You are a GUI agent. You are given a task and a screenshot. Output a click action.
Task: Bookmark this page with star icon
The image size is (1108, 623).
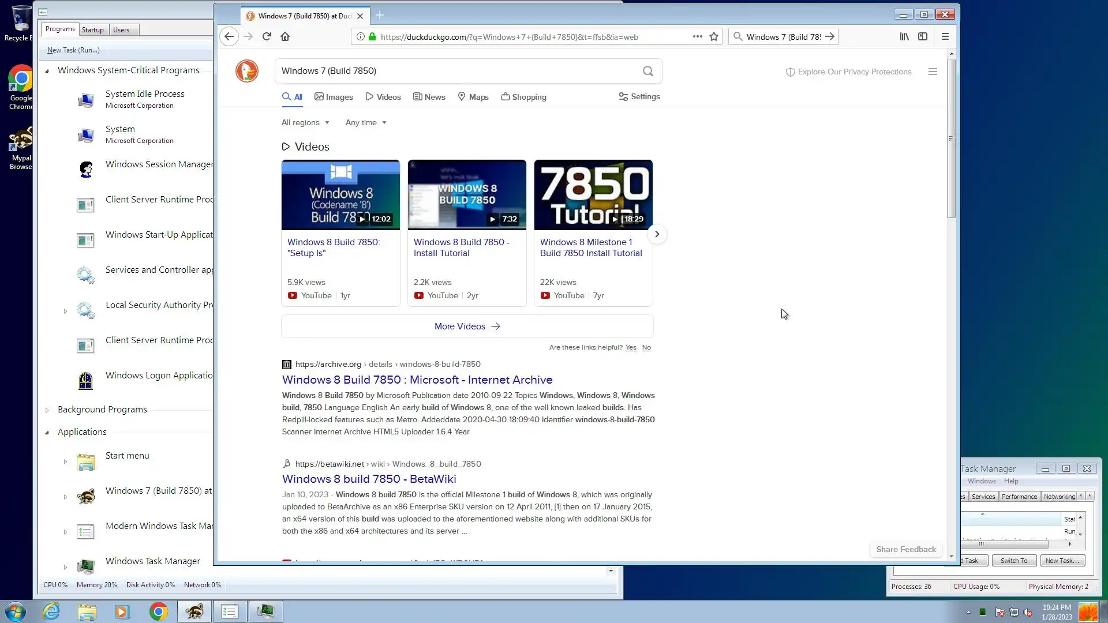pyautogui.click(x=714, y=36)
